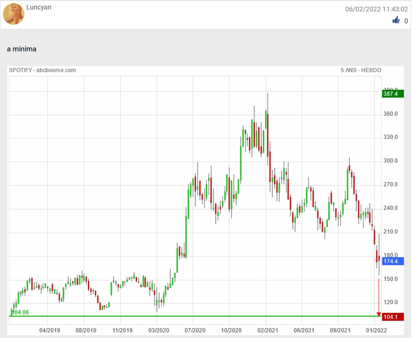Screen dimensions: 412x338
Task: Click the 06/2021 date axis label
Action: (304, 330)
